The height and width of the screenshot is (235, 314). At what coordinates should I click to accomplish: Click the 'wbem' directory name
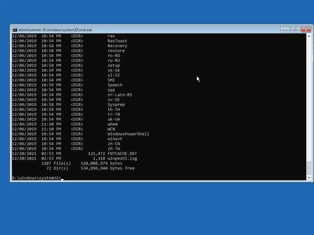pyautogui.click(x=113, y=124)
